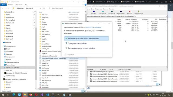Viewport: 173px width, 97px height.
Task: Open Firefox from taskbar
Action: (31, 95)
